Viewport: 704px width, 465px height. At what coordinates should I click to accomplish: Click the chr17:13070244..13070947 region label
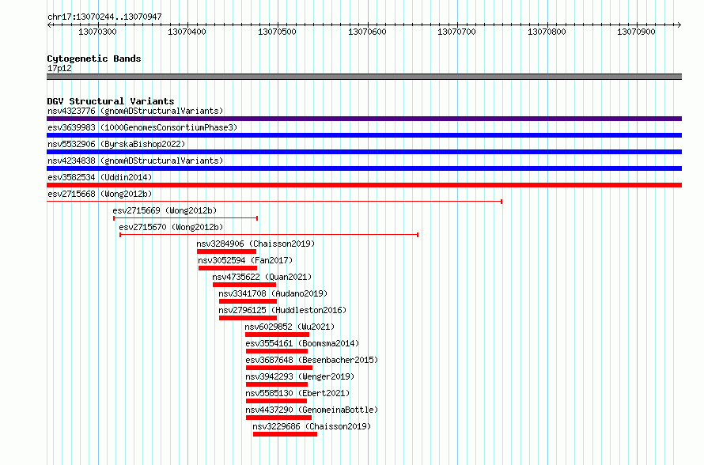104,17
